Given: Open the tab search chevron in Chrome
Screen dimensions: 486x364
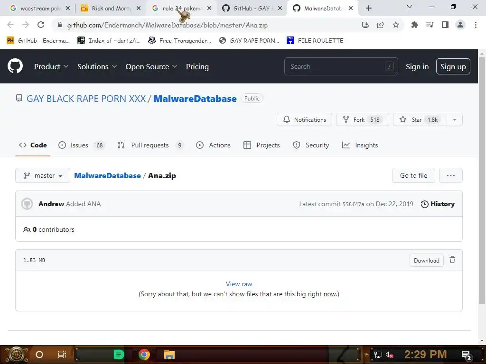Looking at the screenshot, I should point(410,7).
